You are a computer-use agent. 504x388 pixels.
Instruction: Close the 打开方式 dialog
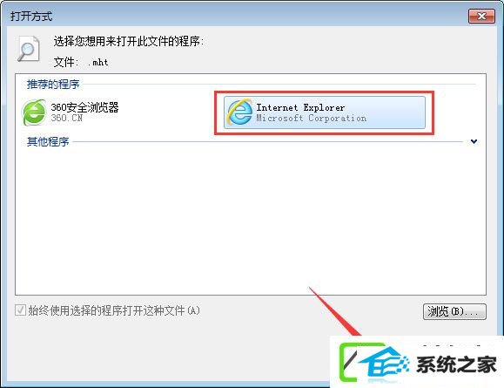pos(481,17)
